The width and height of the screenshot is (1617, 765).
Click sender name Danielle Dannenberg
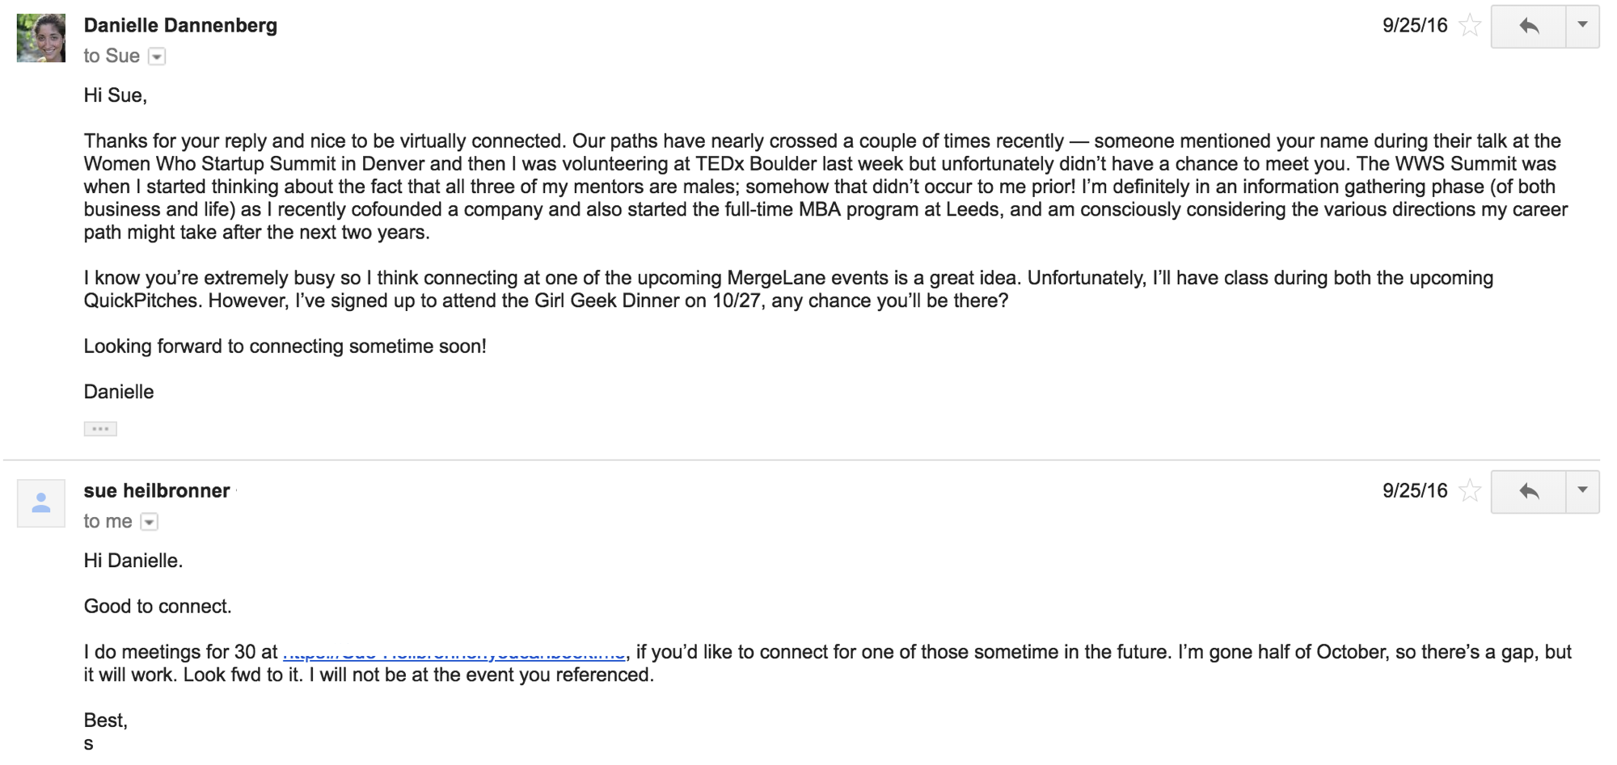pyautogui.click(x=180, y=26)
